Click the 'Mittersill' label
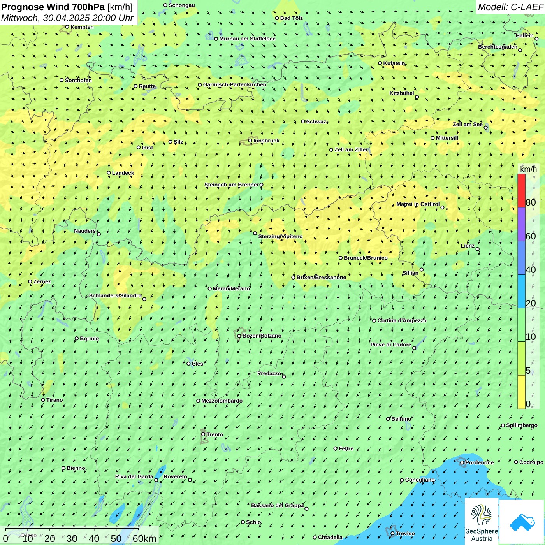The width and height of the screenshot is (545, 545). pos(447,138)
